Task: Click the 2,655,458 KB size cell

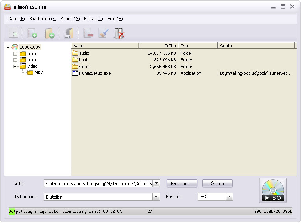Action: coord(163,67)
